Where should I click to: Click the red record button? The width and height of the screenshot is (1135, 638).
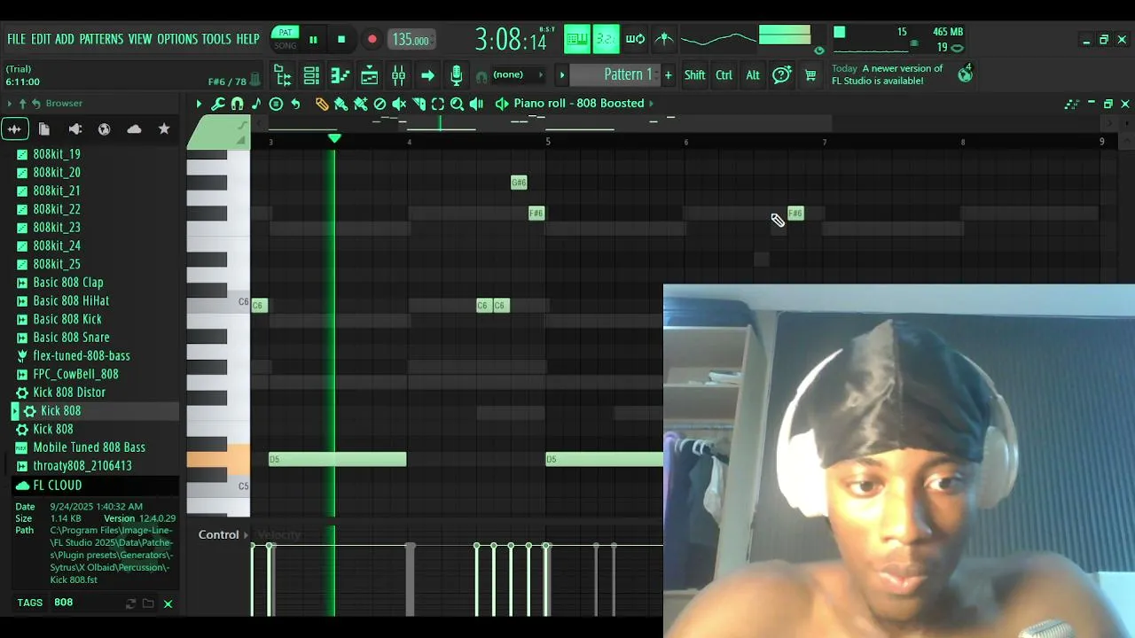point(372,40)
